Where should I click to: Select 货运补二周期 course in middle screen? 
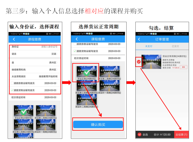(86, 100)
